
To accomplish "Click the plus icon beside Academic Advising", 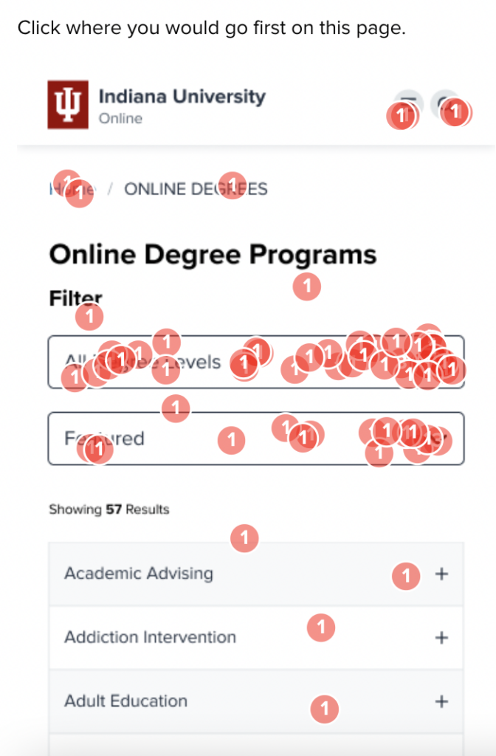I will click(441, 574).
